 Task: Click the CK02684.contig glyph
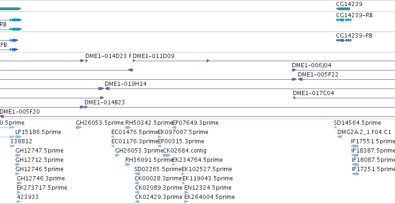167,155
